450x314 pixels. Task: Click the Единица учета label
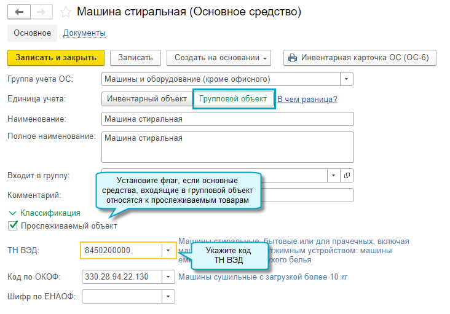click(x=36, y=99)
